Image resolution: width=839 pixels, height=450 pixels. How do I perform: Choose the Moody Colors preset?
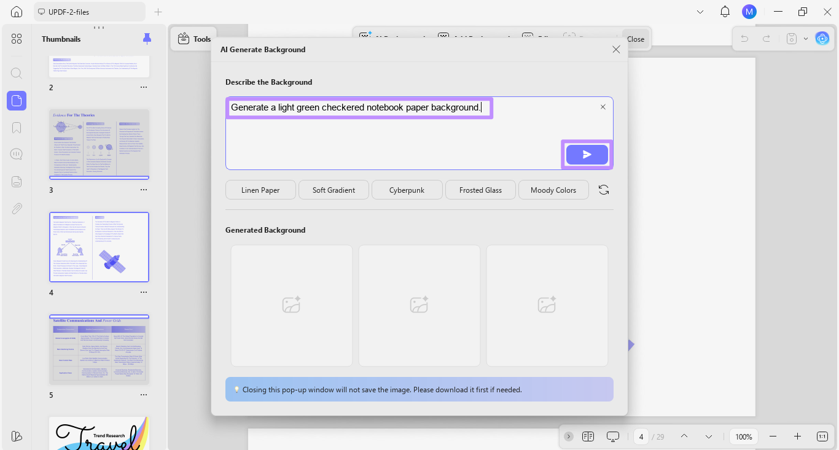pyautogui.click(x=553, y=190)
